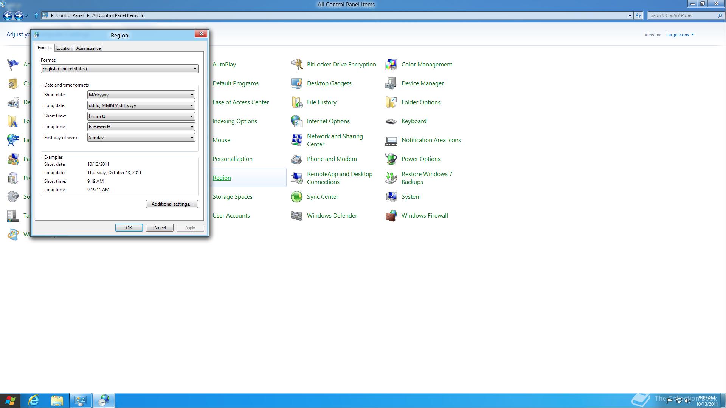Launch Internet Explorer from the taskbar
The image size is (726, 408).
tap(34, 400)
